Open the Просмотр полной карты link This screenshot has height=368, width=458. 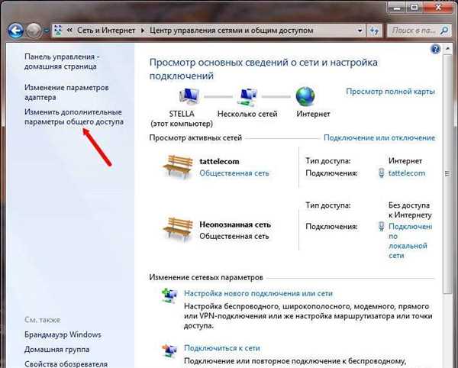391,92
